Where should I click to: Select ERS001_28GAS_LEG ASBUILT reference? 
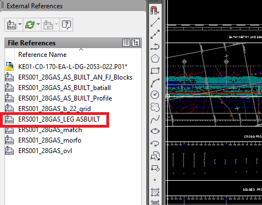(x=59, y=119)
